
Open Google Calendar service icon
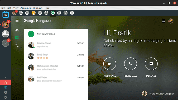[40, 13]
